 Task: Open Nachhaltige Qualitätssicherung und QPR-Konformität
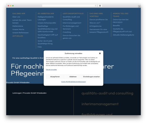48,29
